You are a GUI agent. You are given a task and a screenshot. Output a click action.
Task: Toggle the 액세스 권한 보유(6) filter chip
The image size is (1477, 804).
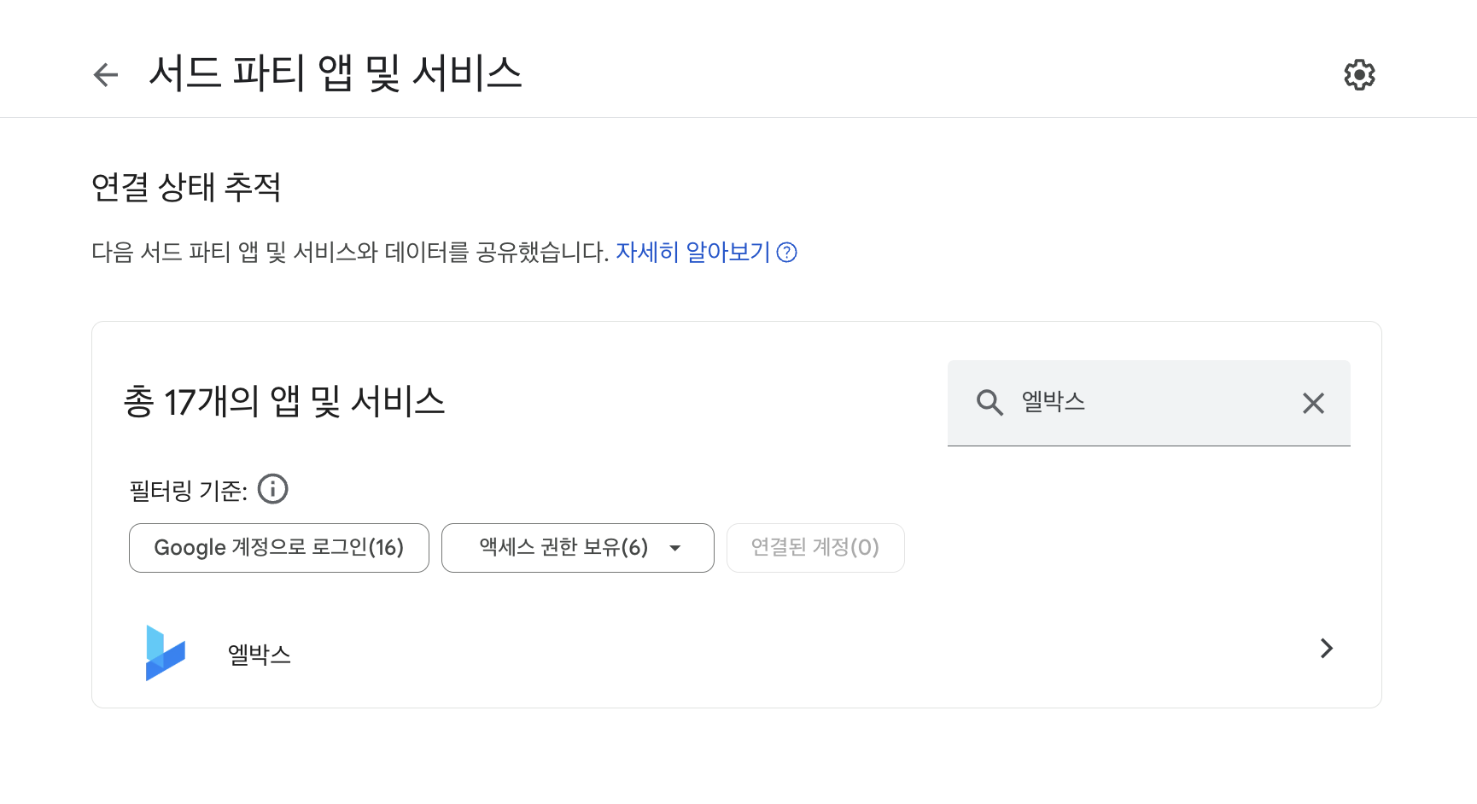tap(563, 547)
